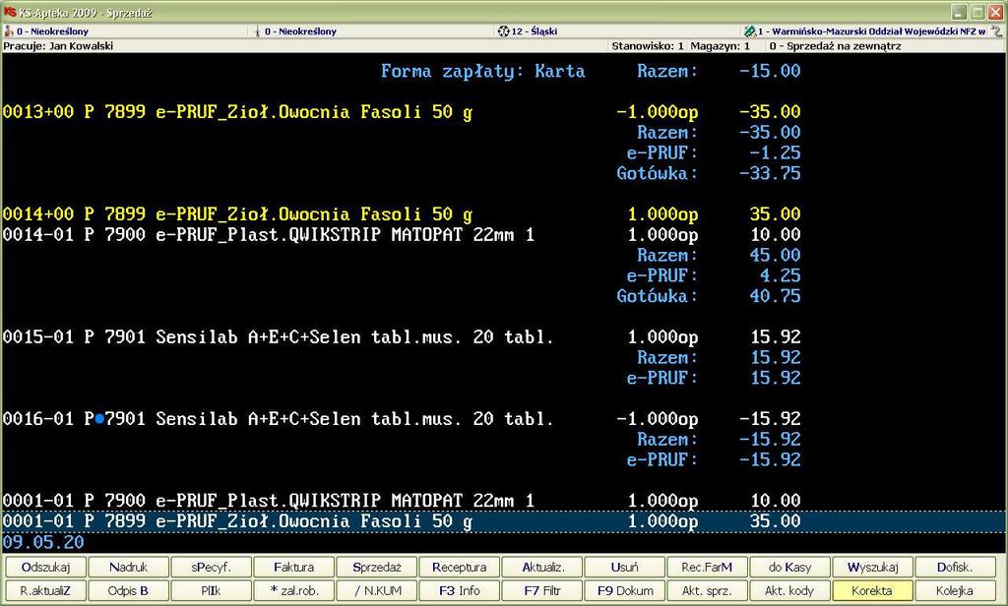Click the e-PRUF amount 4.25

[x=780, y=275]
